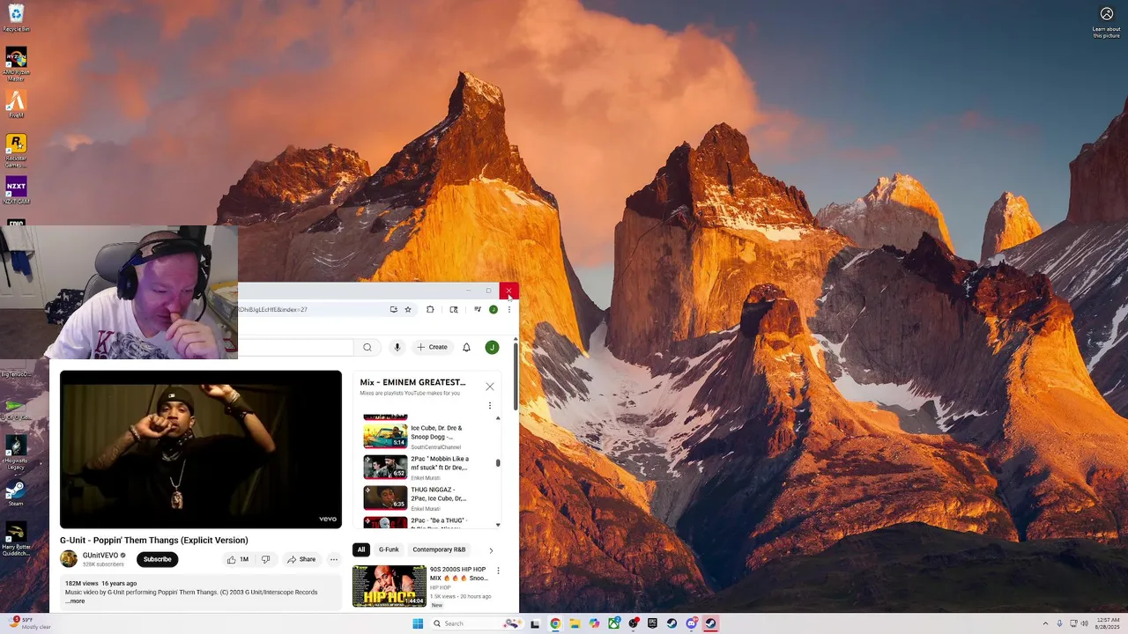Click the Mix - EMINEM GREATEST playlist title

pyautogui.click(x=412, y=382)
